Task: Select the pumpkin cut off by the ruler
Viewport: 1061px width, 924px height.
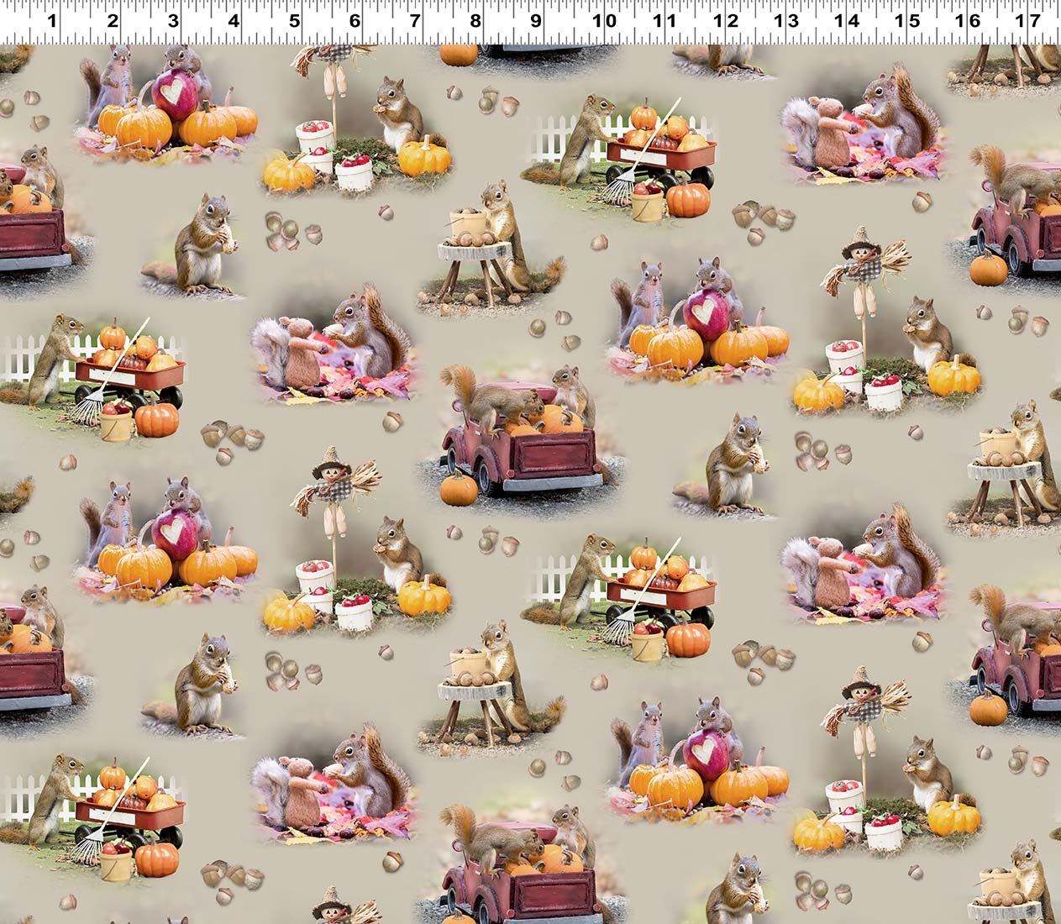Action: 459,55
